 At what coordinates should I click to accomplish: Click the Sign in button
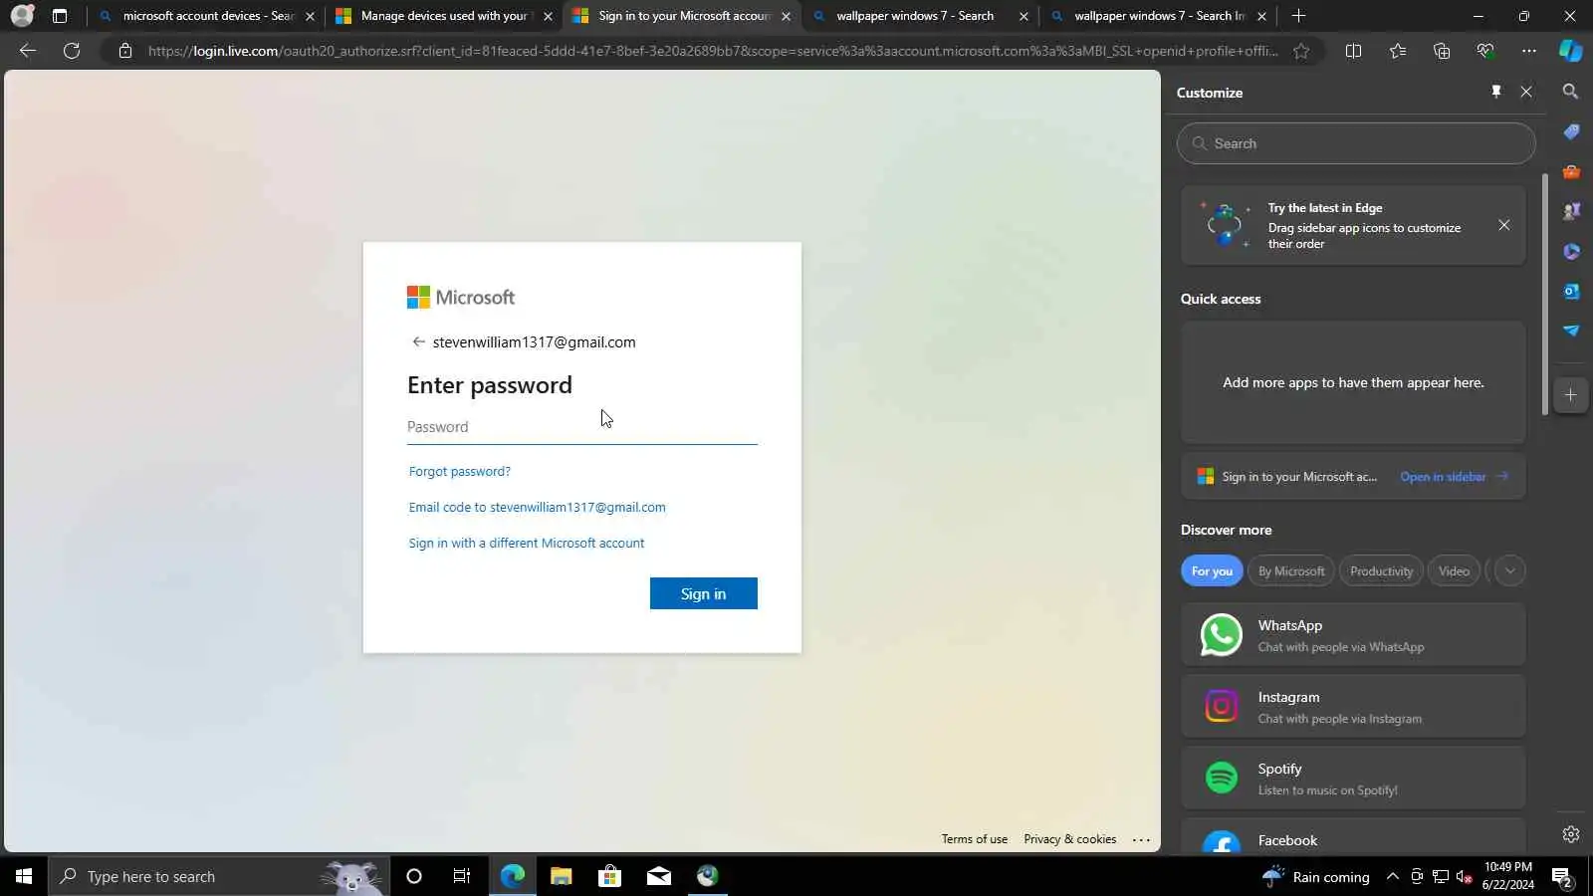(704, 593)
